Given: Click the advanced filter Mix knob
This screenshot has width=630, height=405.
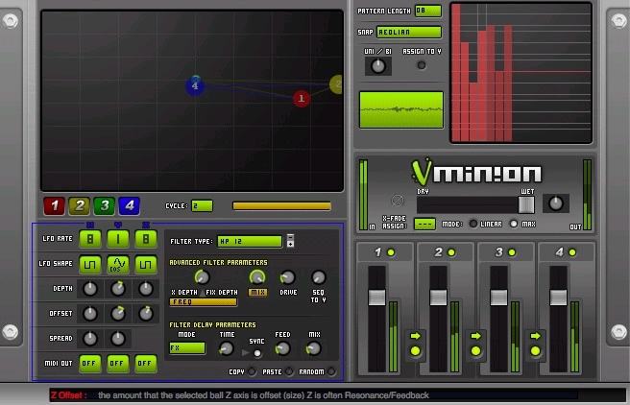Looking at the screenshot, I should [257, 277].
